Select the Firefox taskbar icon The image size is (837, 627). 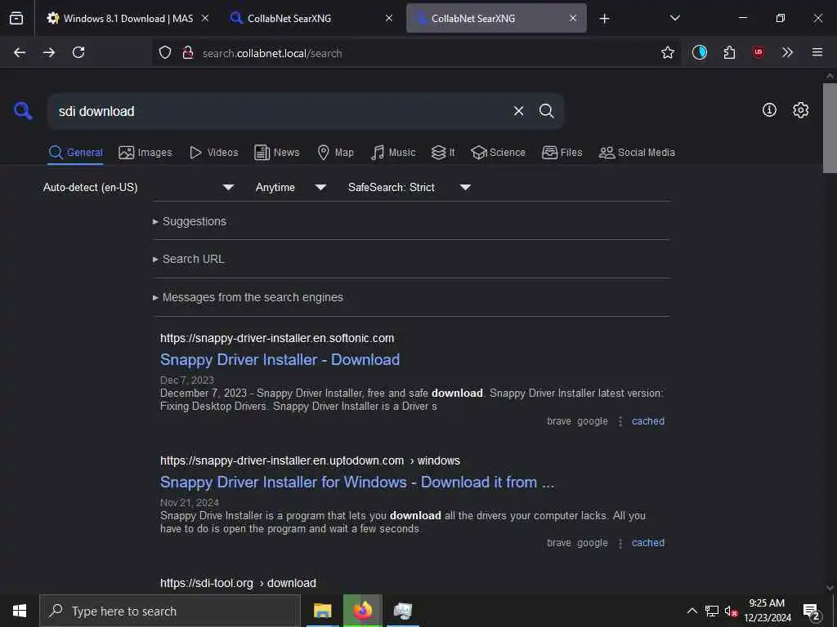pos(362,611)
